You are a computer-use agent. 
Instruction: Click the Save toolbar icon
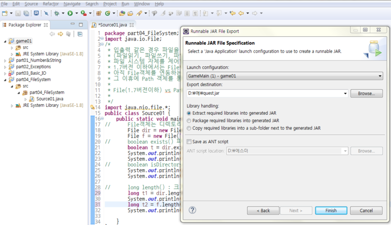[18, 13]
